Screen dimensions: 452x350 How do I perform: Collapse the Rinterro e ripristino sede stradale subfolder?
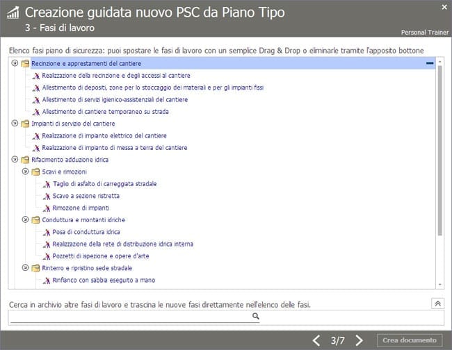click(25, 267)
